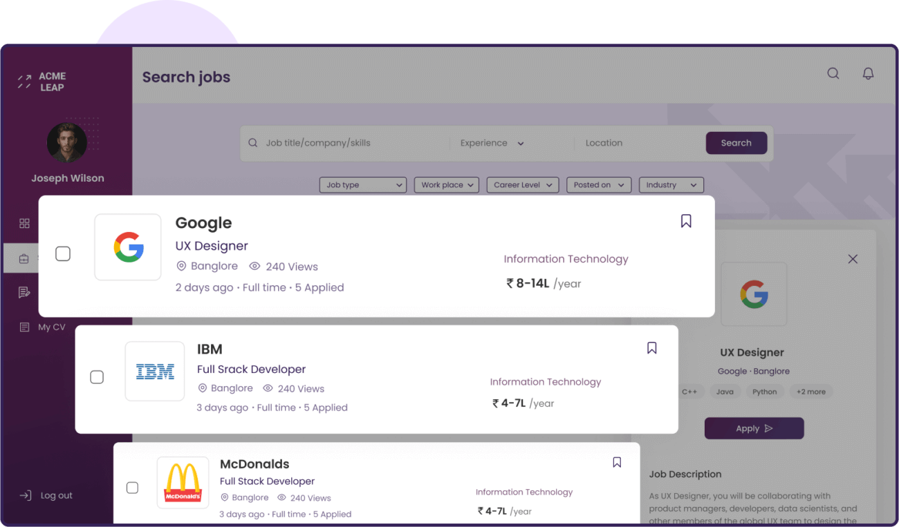Select the briefcase jobs icon in sidebar
Viewport: 899px width, 527px height.
(x=24, y=259)
